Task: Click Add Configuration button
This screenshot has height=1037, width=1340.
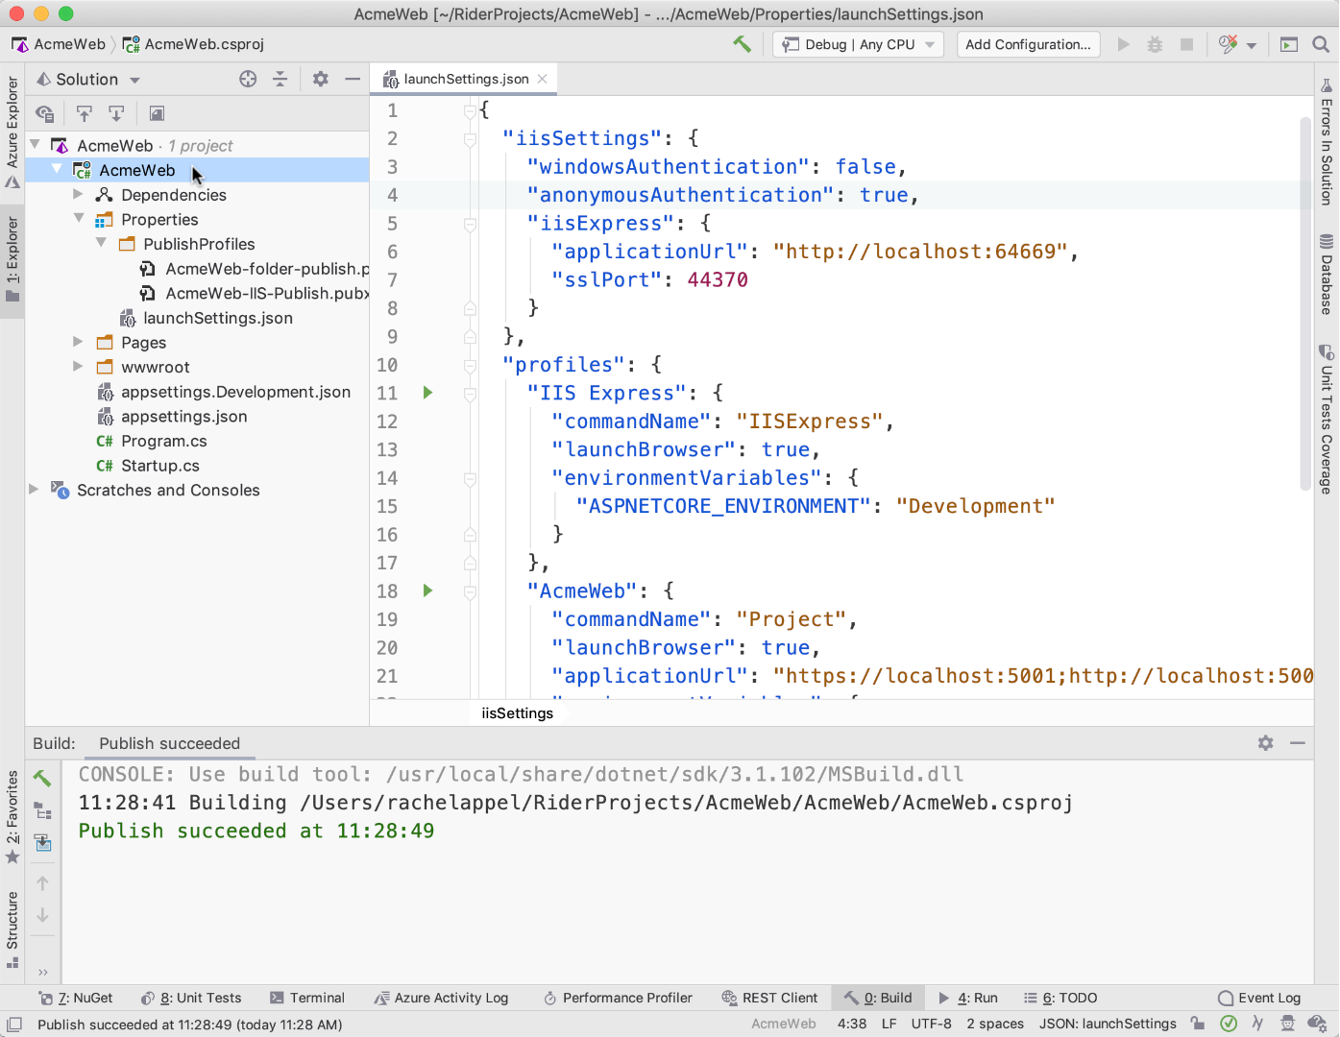Action: click(1028, 44)
